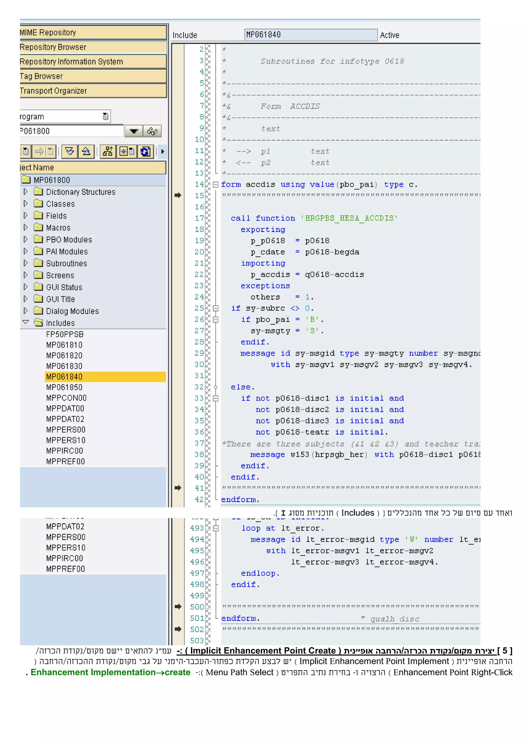Open the Program object type combo box
This screenshot has height=743, width=525.
[105, 116]
